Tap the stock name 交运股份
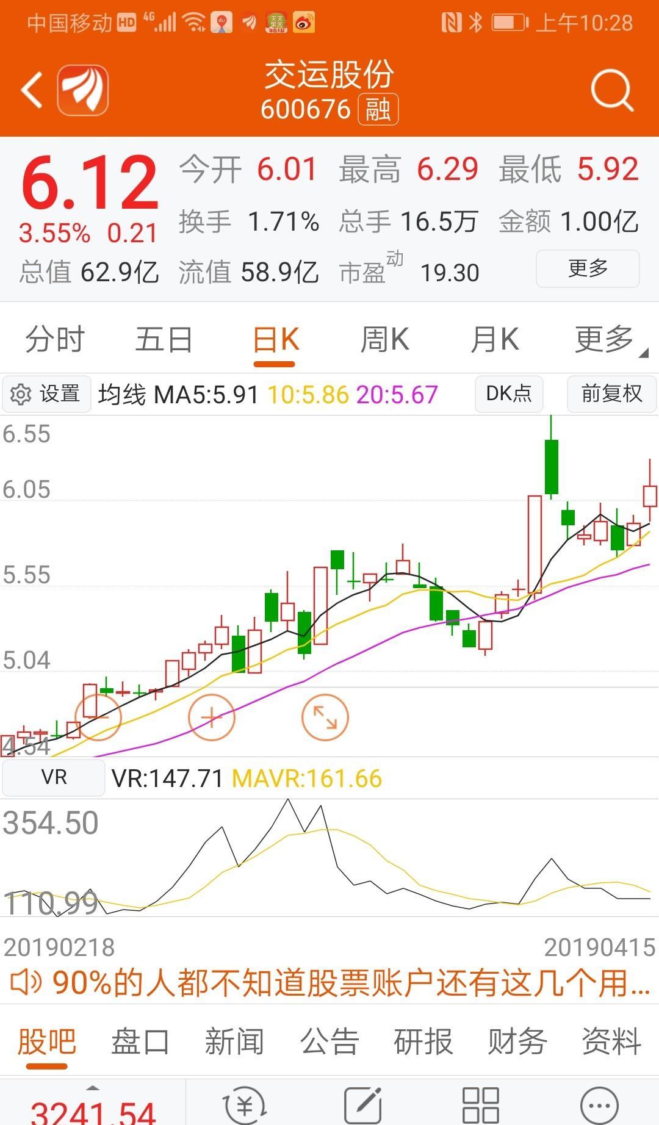Image resolution: width=659 pixels, height=1125 pixels. point(329,74)
